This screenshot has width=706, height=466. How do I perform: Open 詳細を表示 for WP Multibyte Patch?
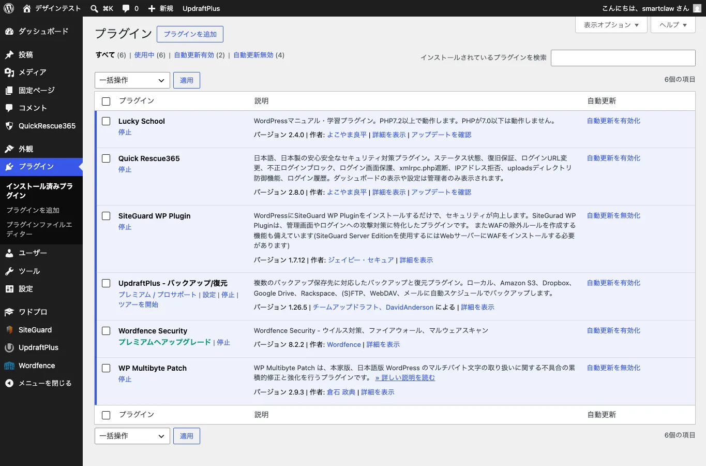click(378, 392)
